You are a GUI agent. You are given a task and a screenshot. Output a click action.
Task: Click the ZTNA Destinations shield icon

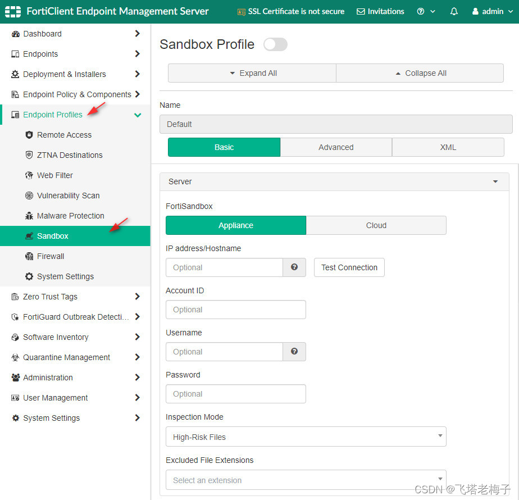pyautogui.click(x=29, y=155)
